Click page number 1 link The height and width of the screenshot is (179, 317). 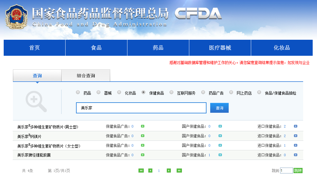click(159, 171)
